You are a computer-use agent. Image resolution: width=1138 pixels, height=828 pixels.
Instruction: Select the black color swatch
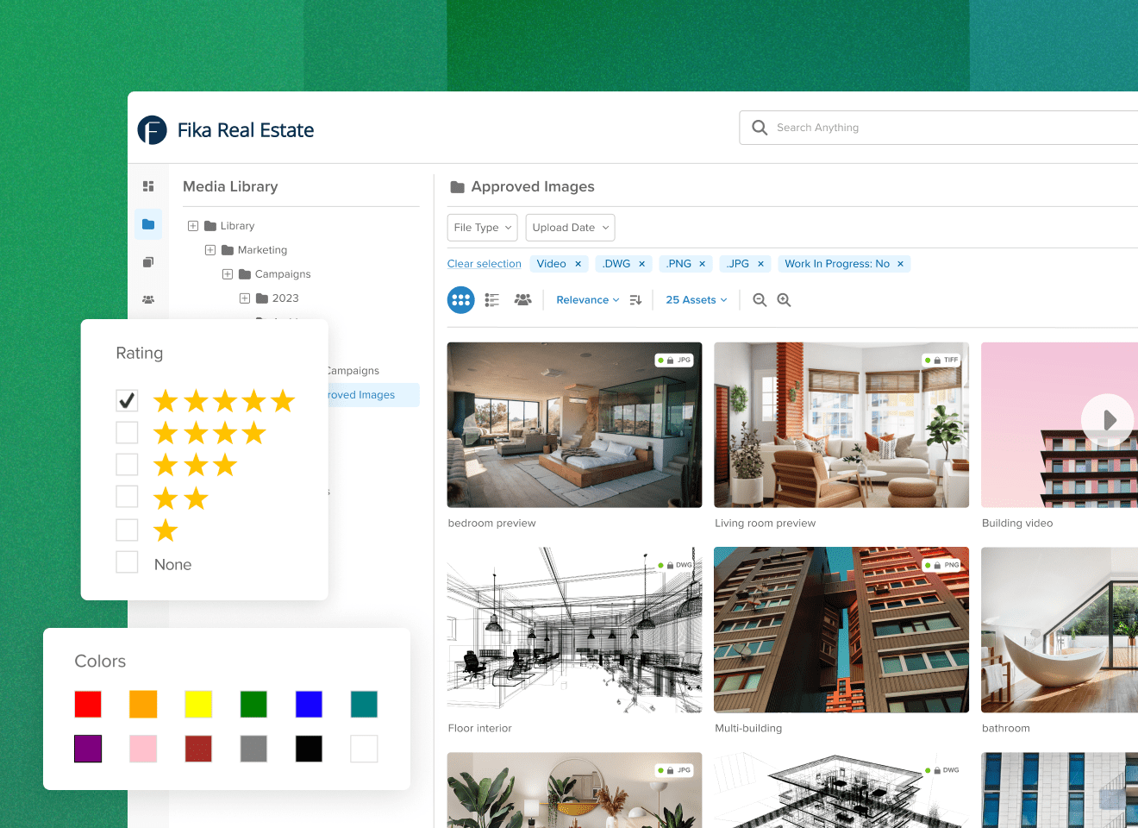pos(309,749)
